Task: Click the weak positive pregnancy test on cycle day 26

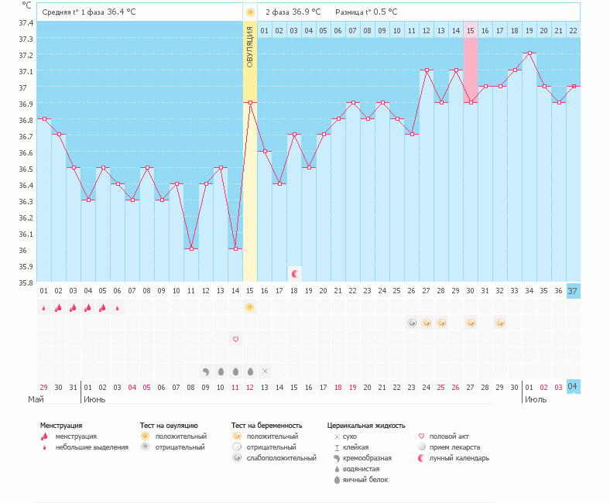Action: [x=412, y=323]
